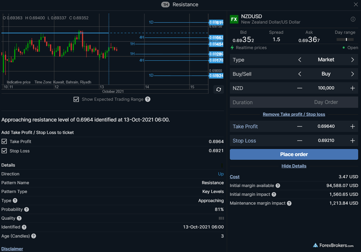Switch order Type to next option
Viewport: 361px width, 252px height.
352,60
